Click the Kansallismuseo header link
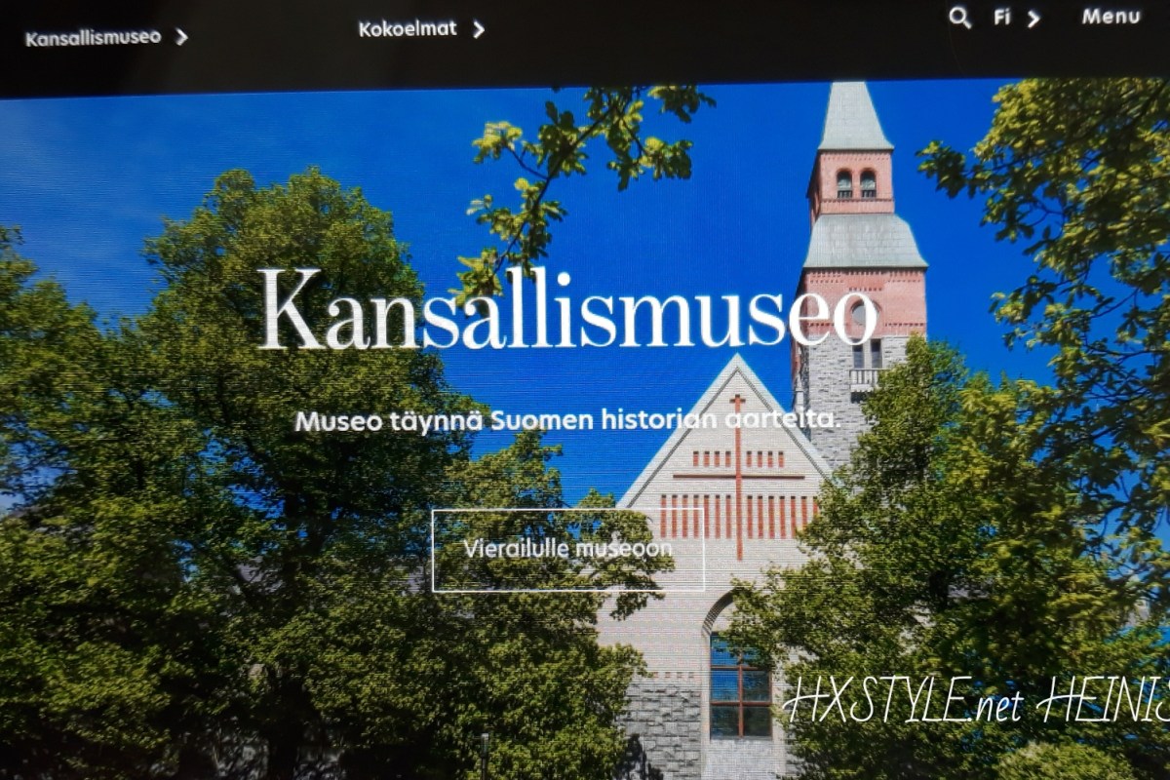 pos(94,38)
